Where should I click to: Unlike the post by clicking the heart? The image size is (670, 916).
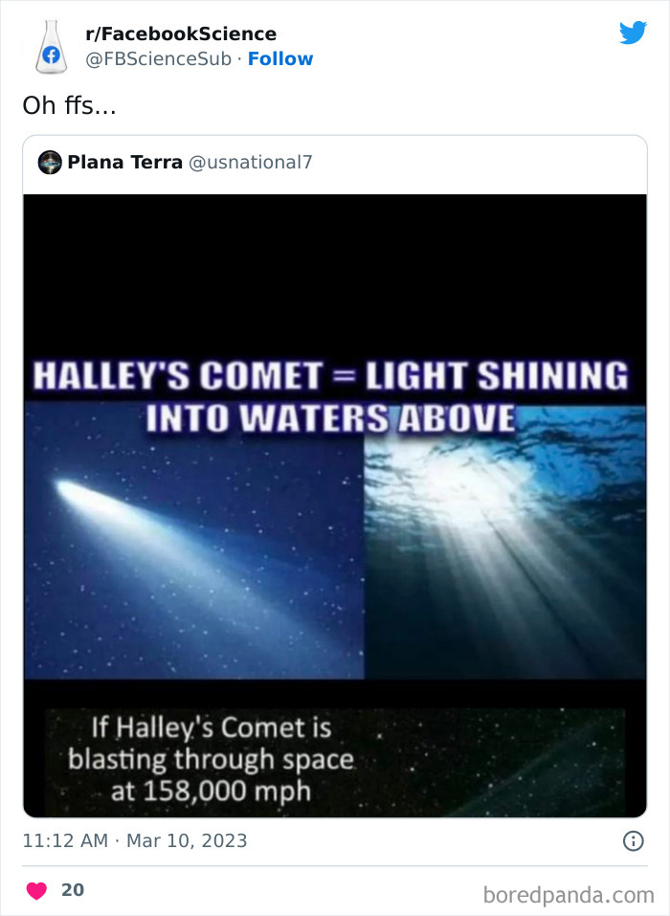pyautogui.click(x=35, y=889)
